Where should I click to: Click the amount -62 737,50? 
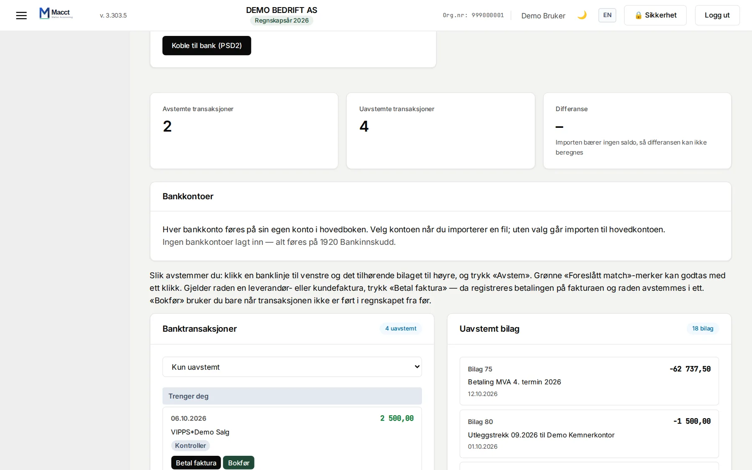click(690, 369)
